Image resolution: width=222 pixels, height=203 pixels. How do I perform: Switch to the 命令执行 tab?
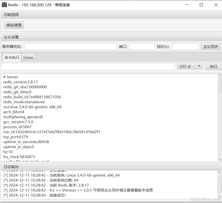[12, 57]
